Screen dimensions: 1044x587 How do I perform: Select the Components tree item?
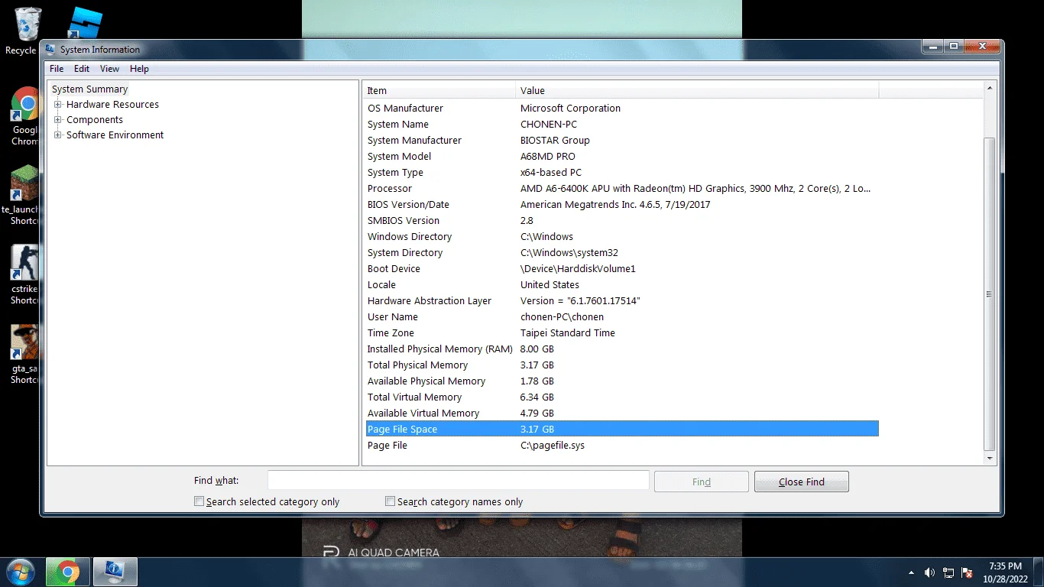pyautogui.click(x=94, y=120)
